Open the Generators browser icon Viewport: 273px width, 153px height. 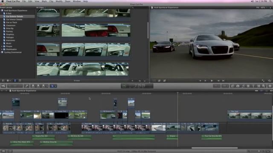pos(258,86)
